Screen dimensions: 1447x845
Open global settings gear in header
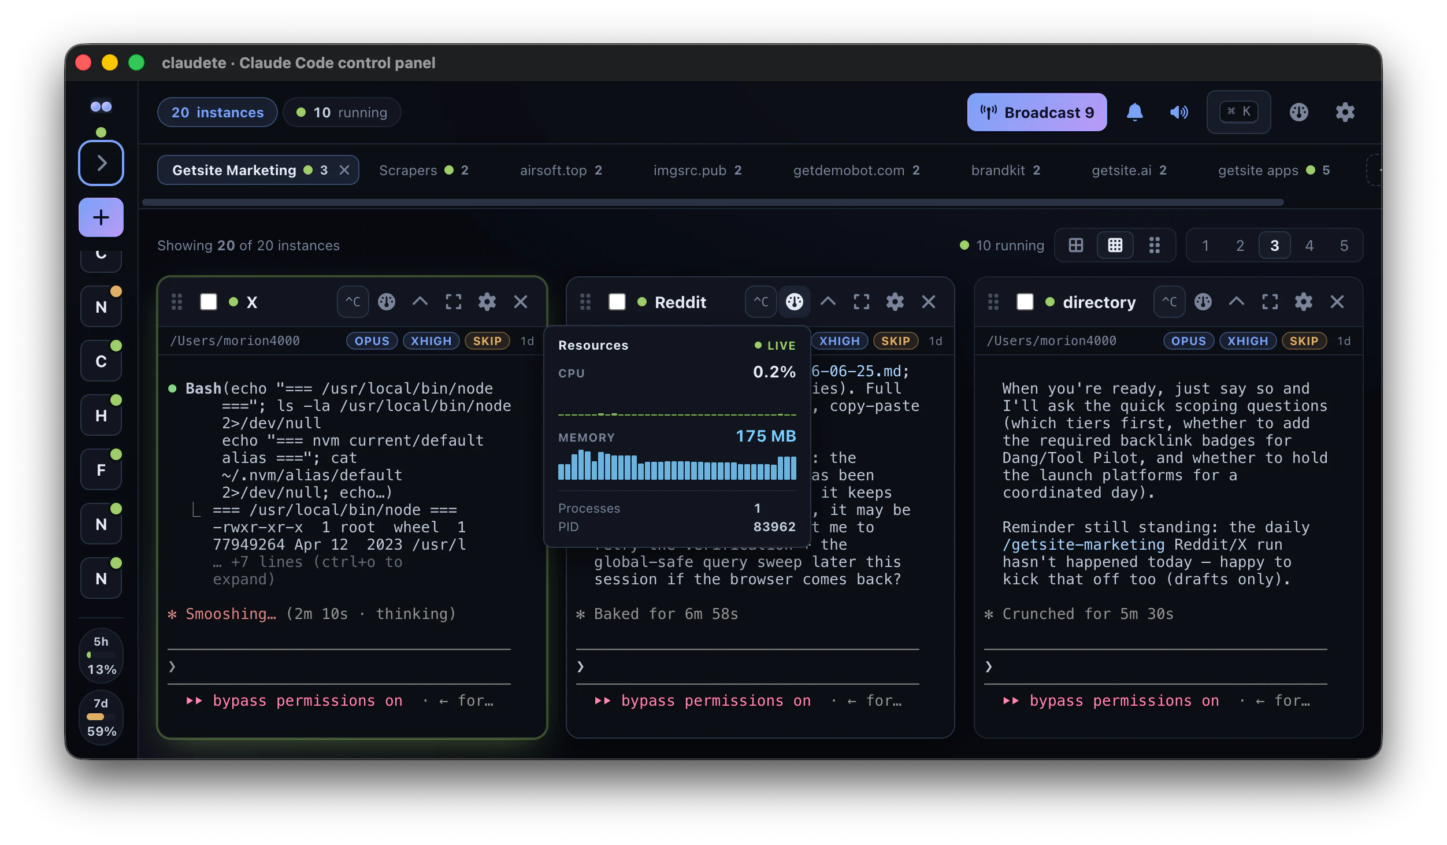pos(1345,112)
